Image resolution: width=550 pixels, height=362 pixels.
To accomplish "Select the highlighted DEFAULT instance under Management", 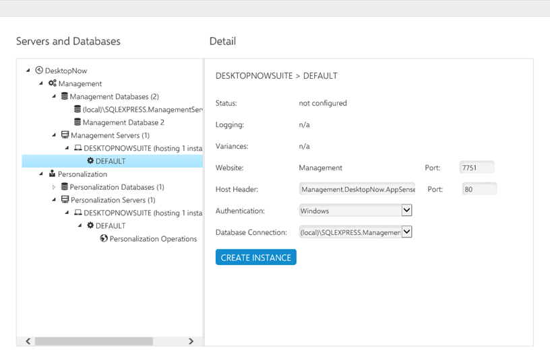I will coord(110,161).
